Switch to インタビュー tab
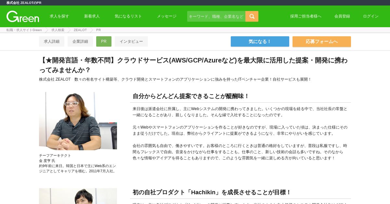This screenshot has width=390, height=204. click(x=131, y=41)
